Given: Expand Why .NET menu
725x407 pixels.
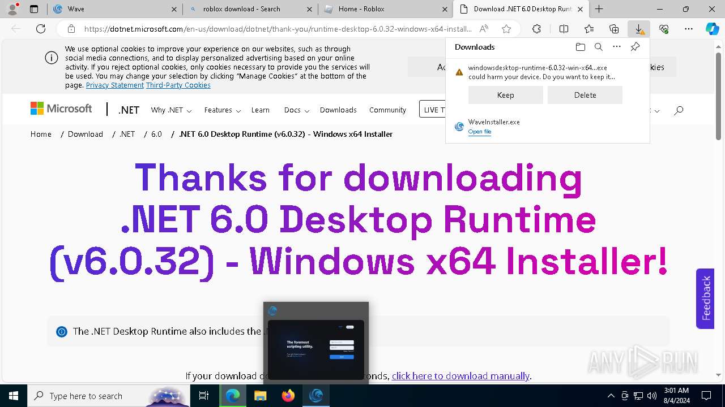Looking at the screenshot, I should 171,110.
